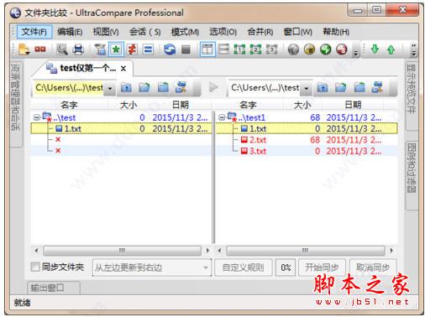Toggle show matching files blue equals icon
Image resolution: width=425 pixels, height=317 pixels.
coord(148,49)
